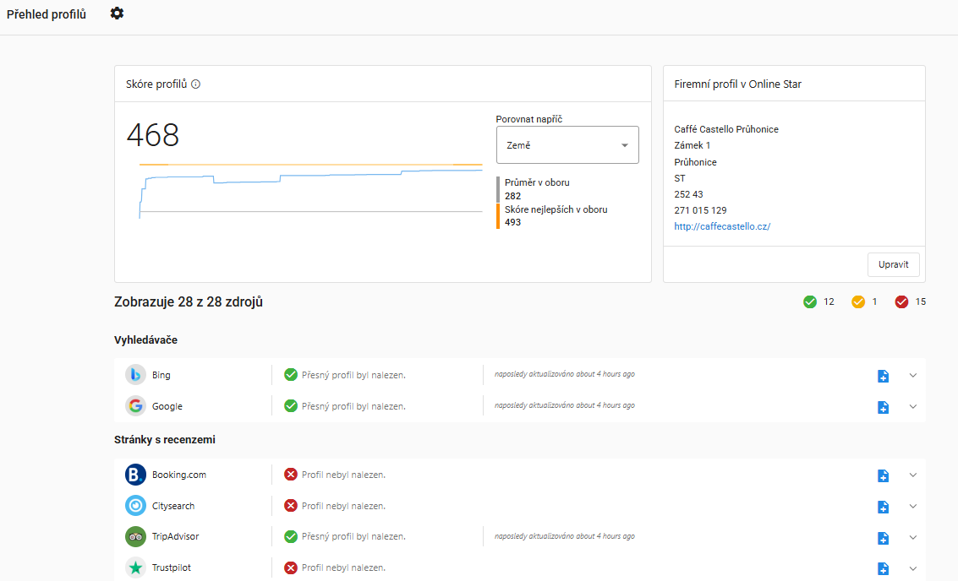
Task: Expand the TripAdvisor row chevron
Action: click(912, 537)
